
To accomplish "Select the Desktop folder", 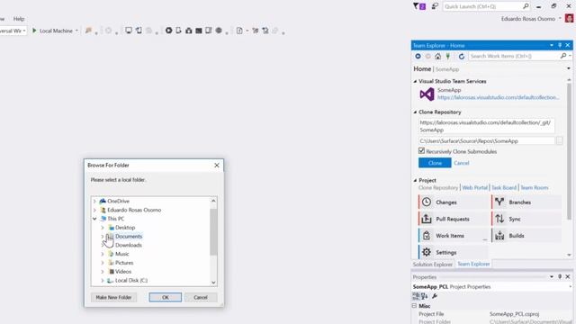I will (125, 228).
